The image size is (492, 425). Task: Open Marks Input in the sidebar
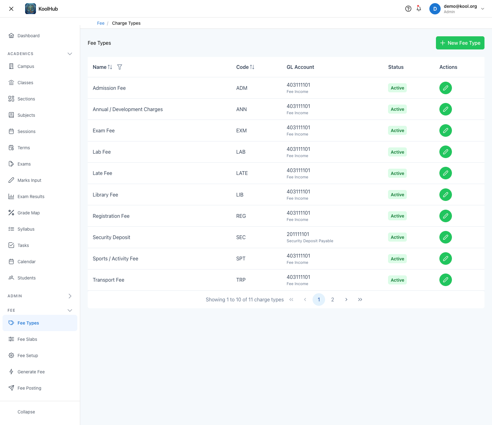tap(40, 180)
